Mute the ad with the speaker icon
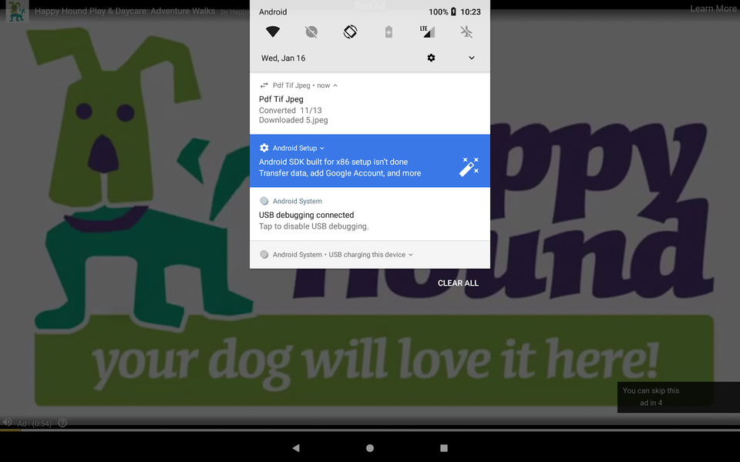This screenshot has height=462, width=740. coord(7,422)
